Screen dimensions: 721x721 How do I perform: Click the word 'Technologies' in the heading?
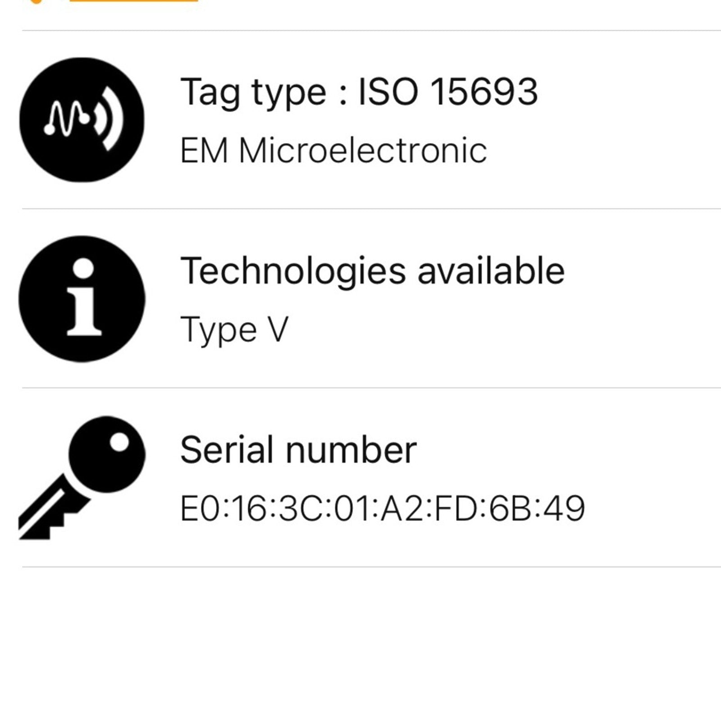tap(293, 271)
